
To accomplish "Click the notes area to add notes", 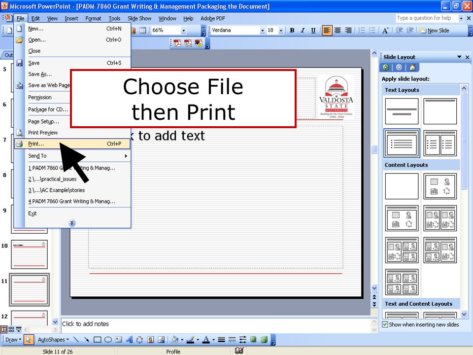I will pos(216,324).
